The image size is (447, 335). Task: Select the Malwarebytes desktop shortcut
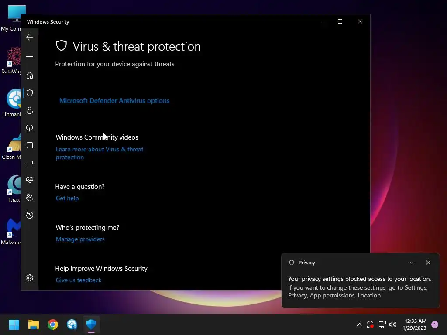(x=11, y=231)
